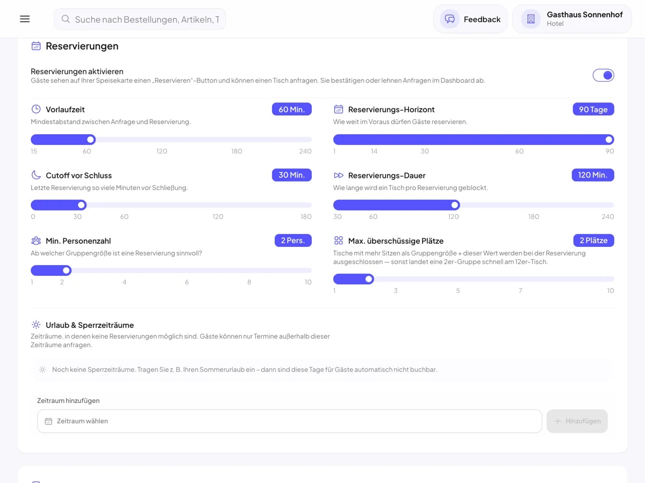Toggle Reservierungen aktivieren switch off

(x=604, y=76)
